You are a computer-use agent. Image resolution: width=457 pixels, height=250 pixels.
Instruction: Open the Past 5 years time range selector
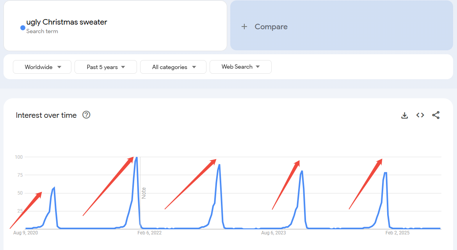(x=105, y=67)
